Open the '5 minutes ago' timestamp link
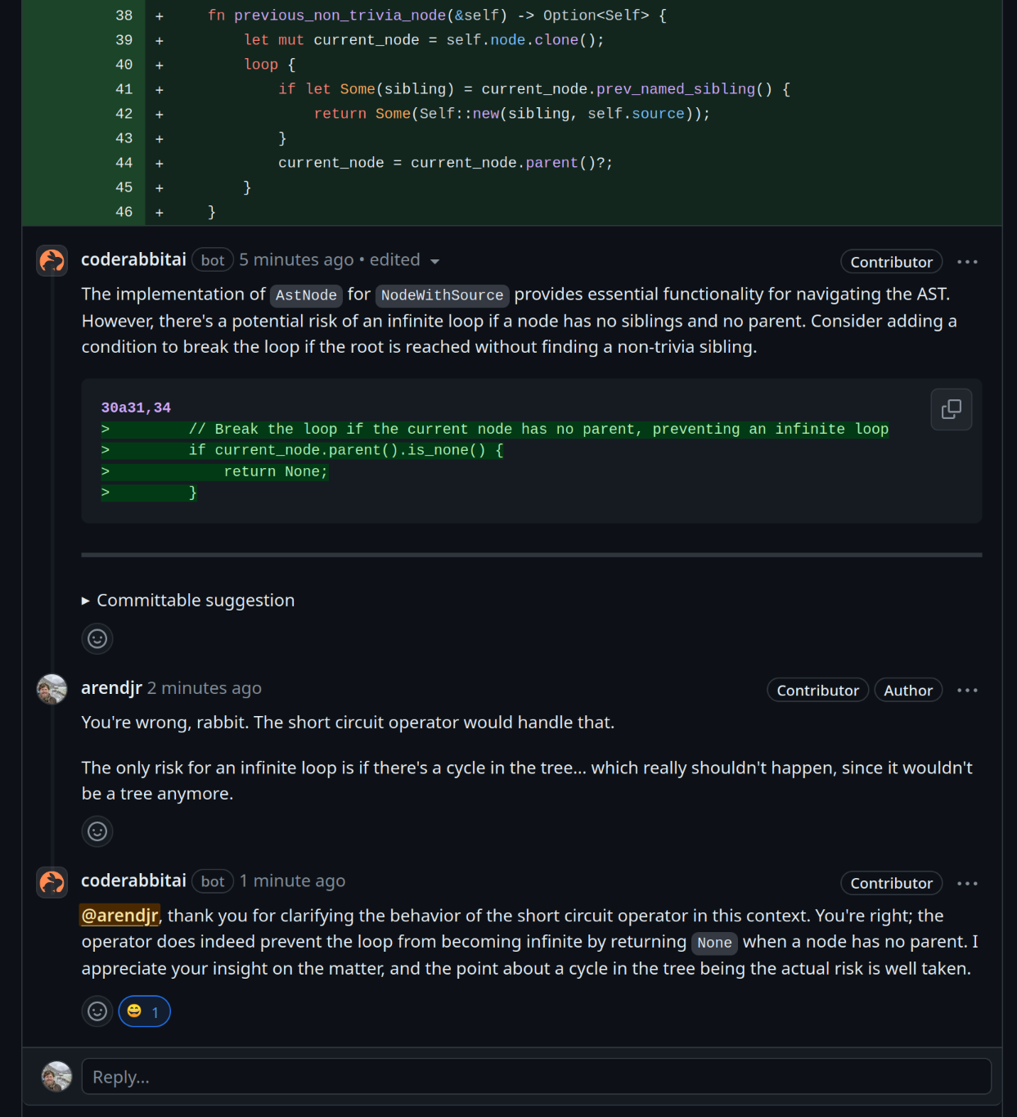 click(x=296, y=260)
